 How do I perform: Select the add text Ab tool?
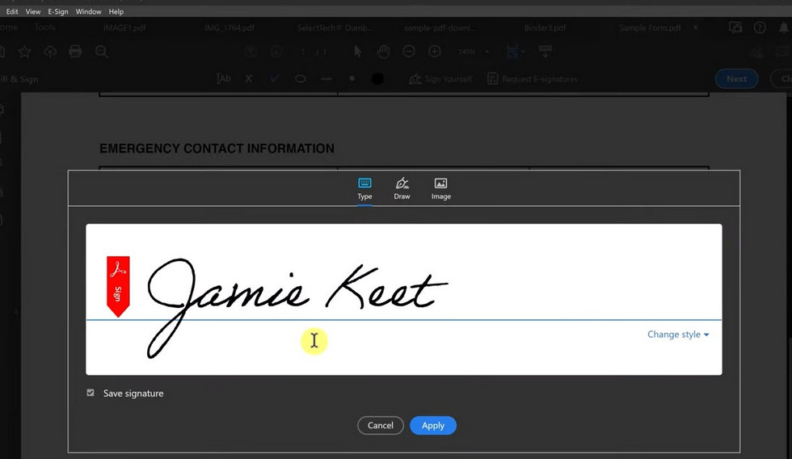click(x=224, y=79)
